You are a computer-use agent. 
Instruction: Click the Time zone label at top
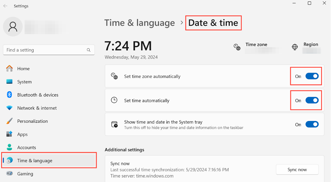click(x=256, y=45)
